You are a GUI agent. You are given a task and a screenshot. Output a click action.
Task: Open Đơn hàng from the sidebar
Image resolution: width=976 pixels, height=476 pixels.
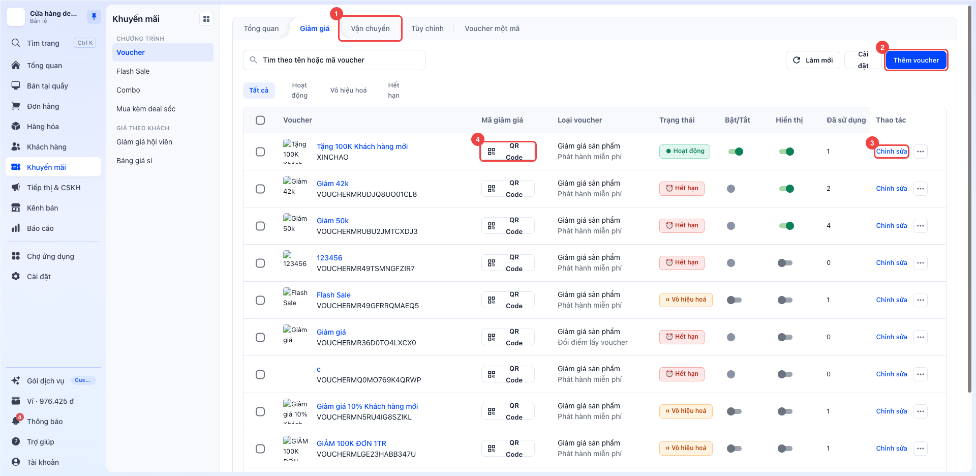pos(53,106)
